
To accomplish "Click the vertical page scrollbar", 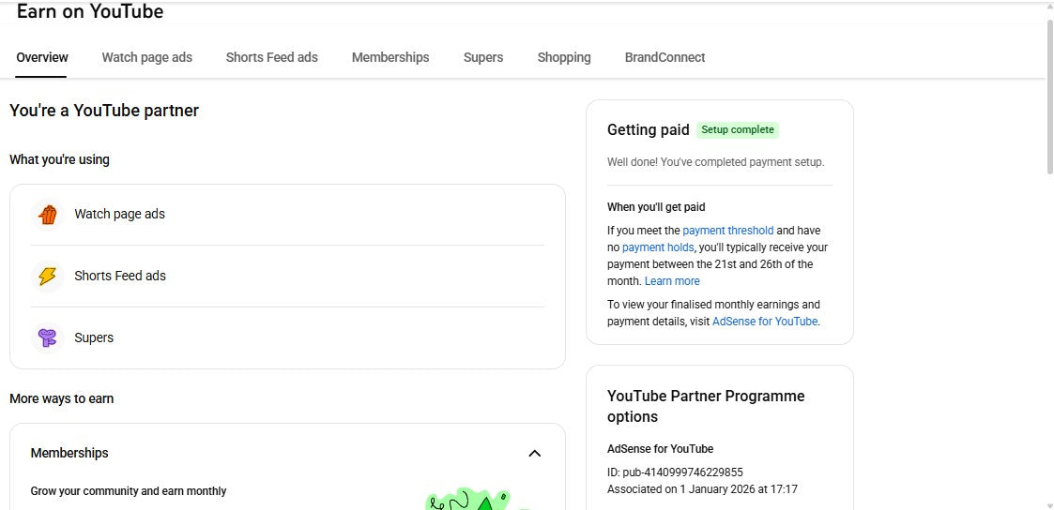I will 1048,94.
